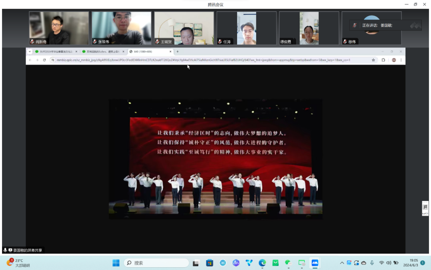
Task: Click the speaker volume icon in tray
Action: (x=389, y=263)
